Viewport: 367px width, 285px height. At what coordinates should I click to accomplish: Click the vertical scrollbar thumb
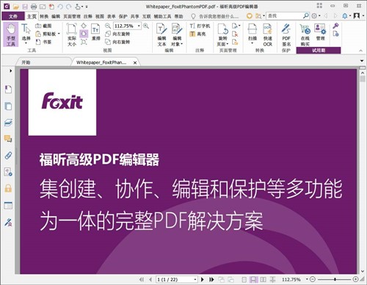tap(363, 79)
